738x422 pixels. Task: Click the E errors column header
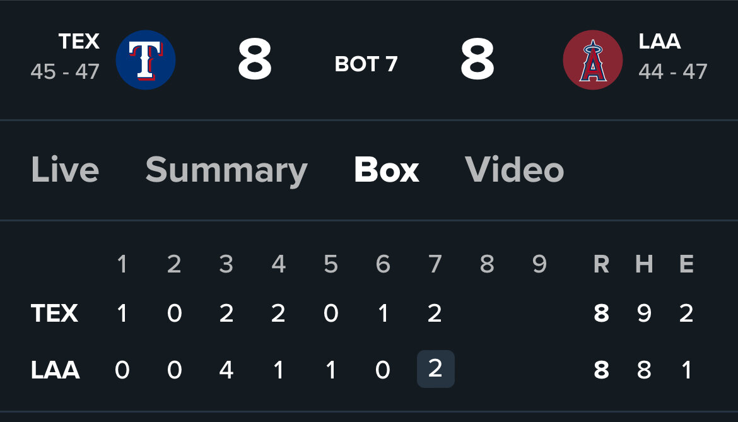click(686, 264)
